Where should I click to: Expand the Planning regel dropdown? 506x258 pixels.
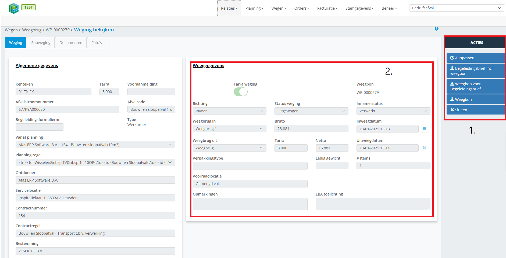[95, 163]
